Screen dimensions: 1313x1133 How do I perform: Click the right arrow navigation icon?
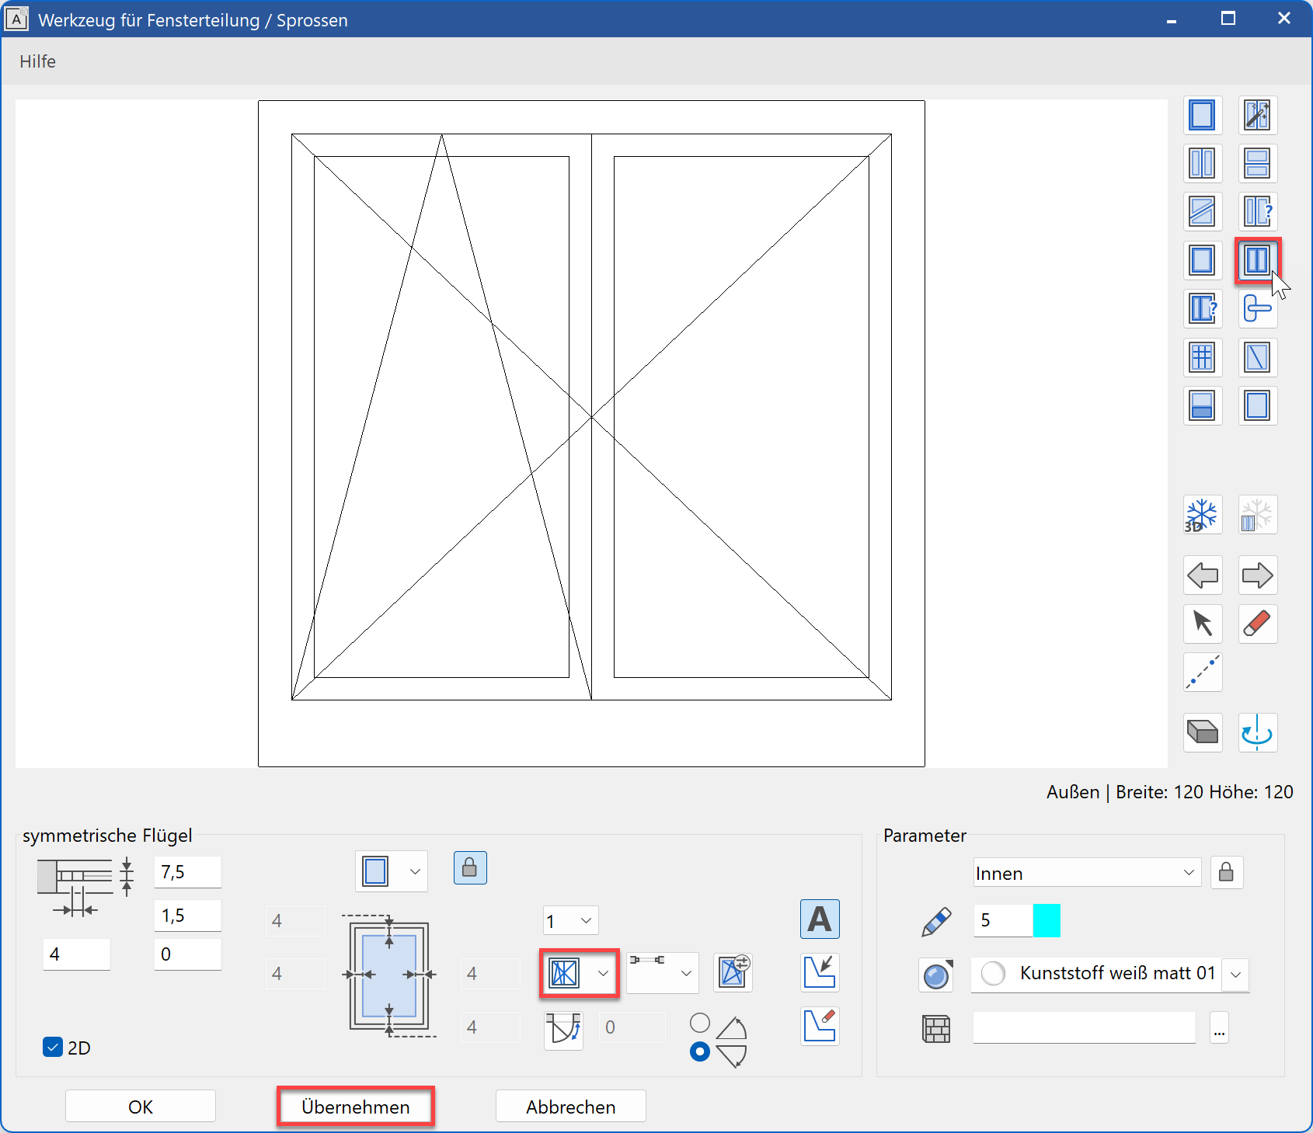pos(1256,575)
